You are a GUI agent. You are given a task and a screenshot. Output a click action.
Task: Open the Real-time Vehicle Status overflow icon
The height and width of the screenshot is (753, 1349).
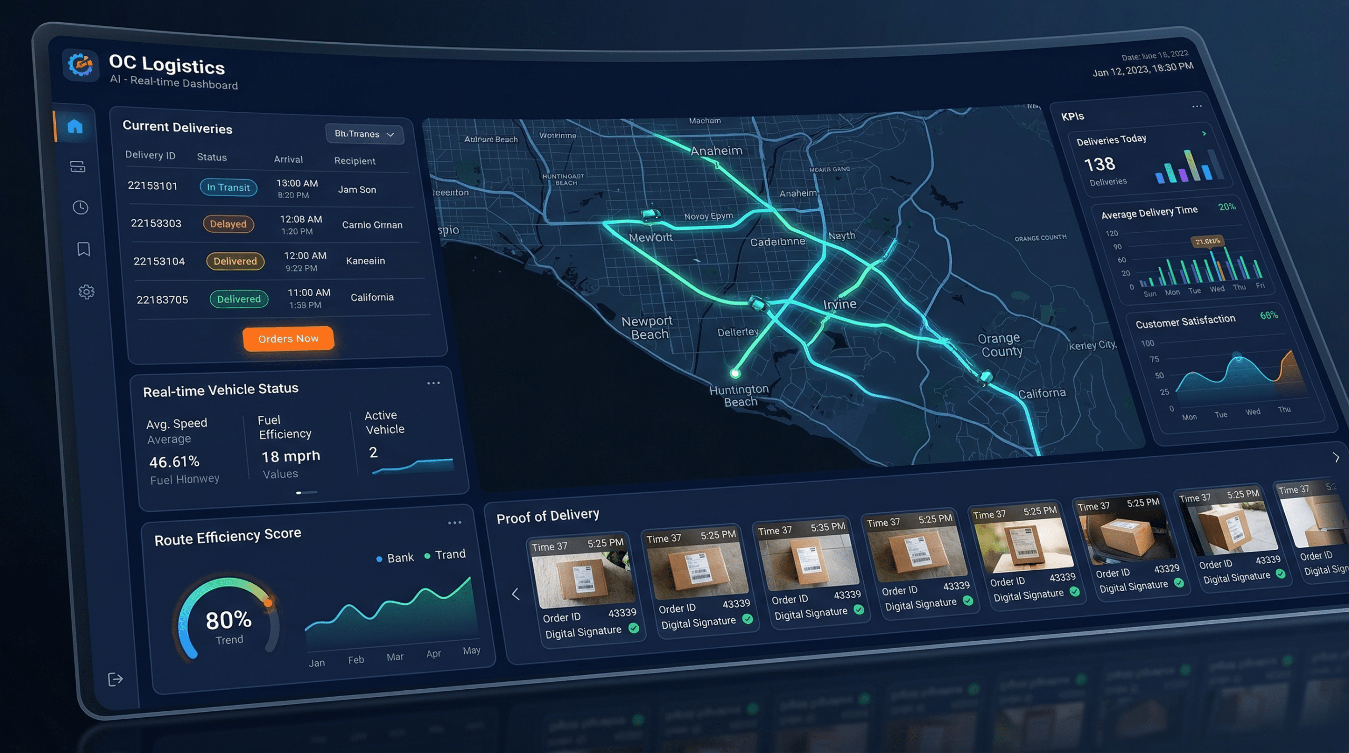432,384
